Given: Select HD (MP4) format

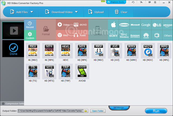Looking at the screenshot, I should point(82,51).
